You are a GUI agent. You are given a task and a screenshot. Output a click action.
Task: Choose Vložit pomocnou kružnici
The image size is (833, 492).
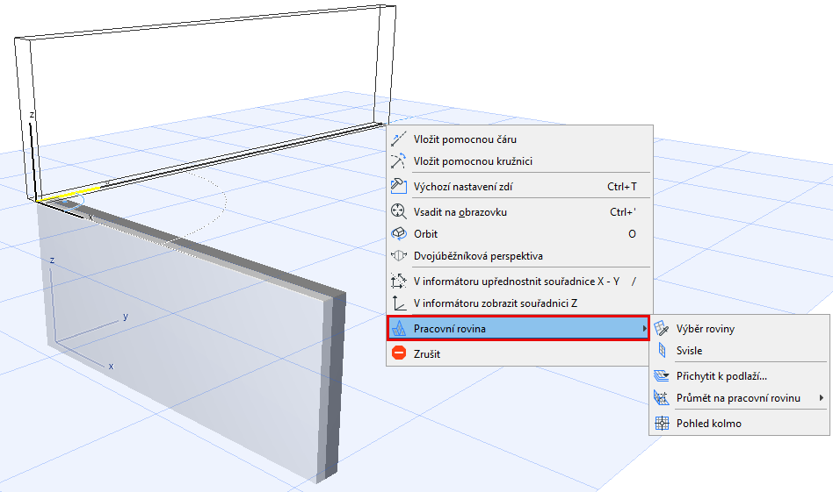[x=519, y=161]
